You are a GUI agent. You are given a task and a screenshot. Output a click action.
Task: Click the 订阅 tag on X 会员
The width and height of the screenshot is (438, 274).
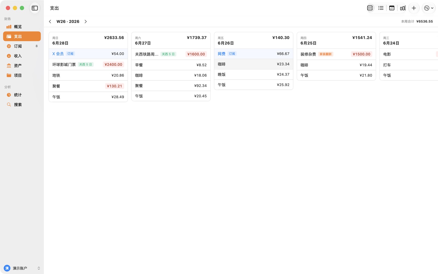(70, 54)
